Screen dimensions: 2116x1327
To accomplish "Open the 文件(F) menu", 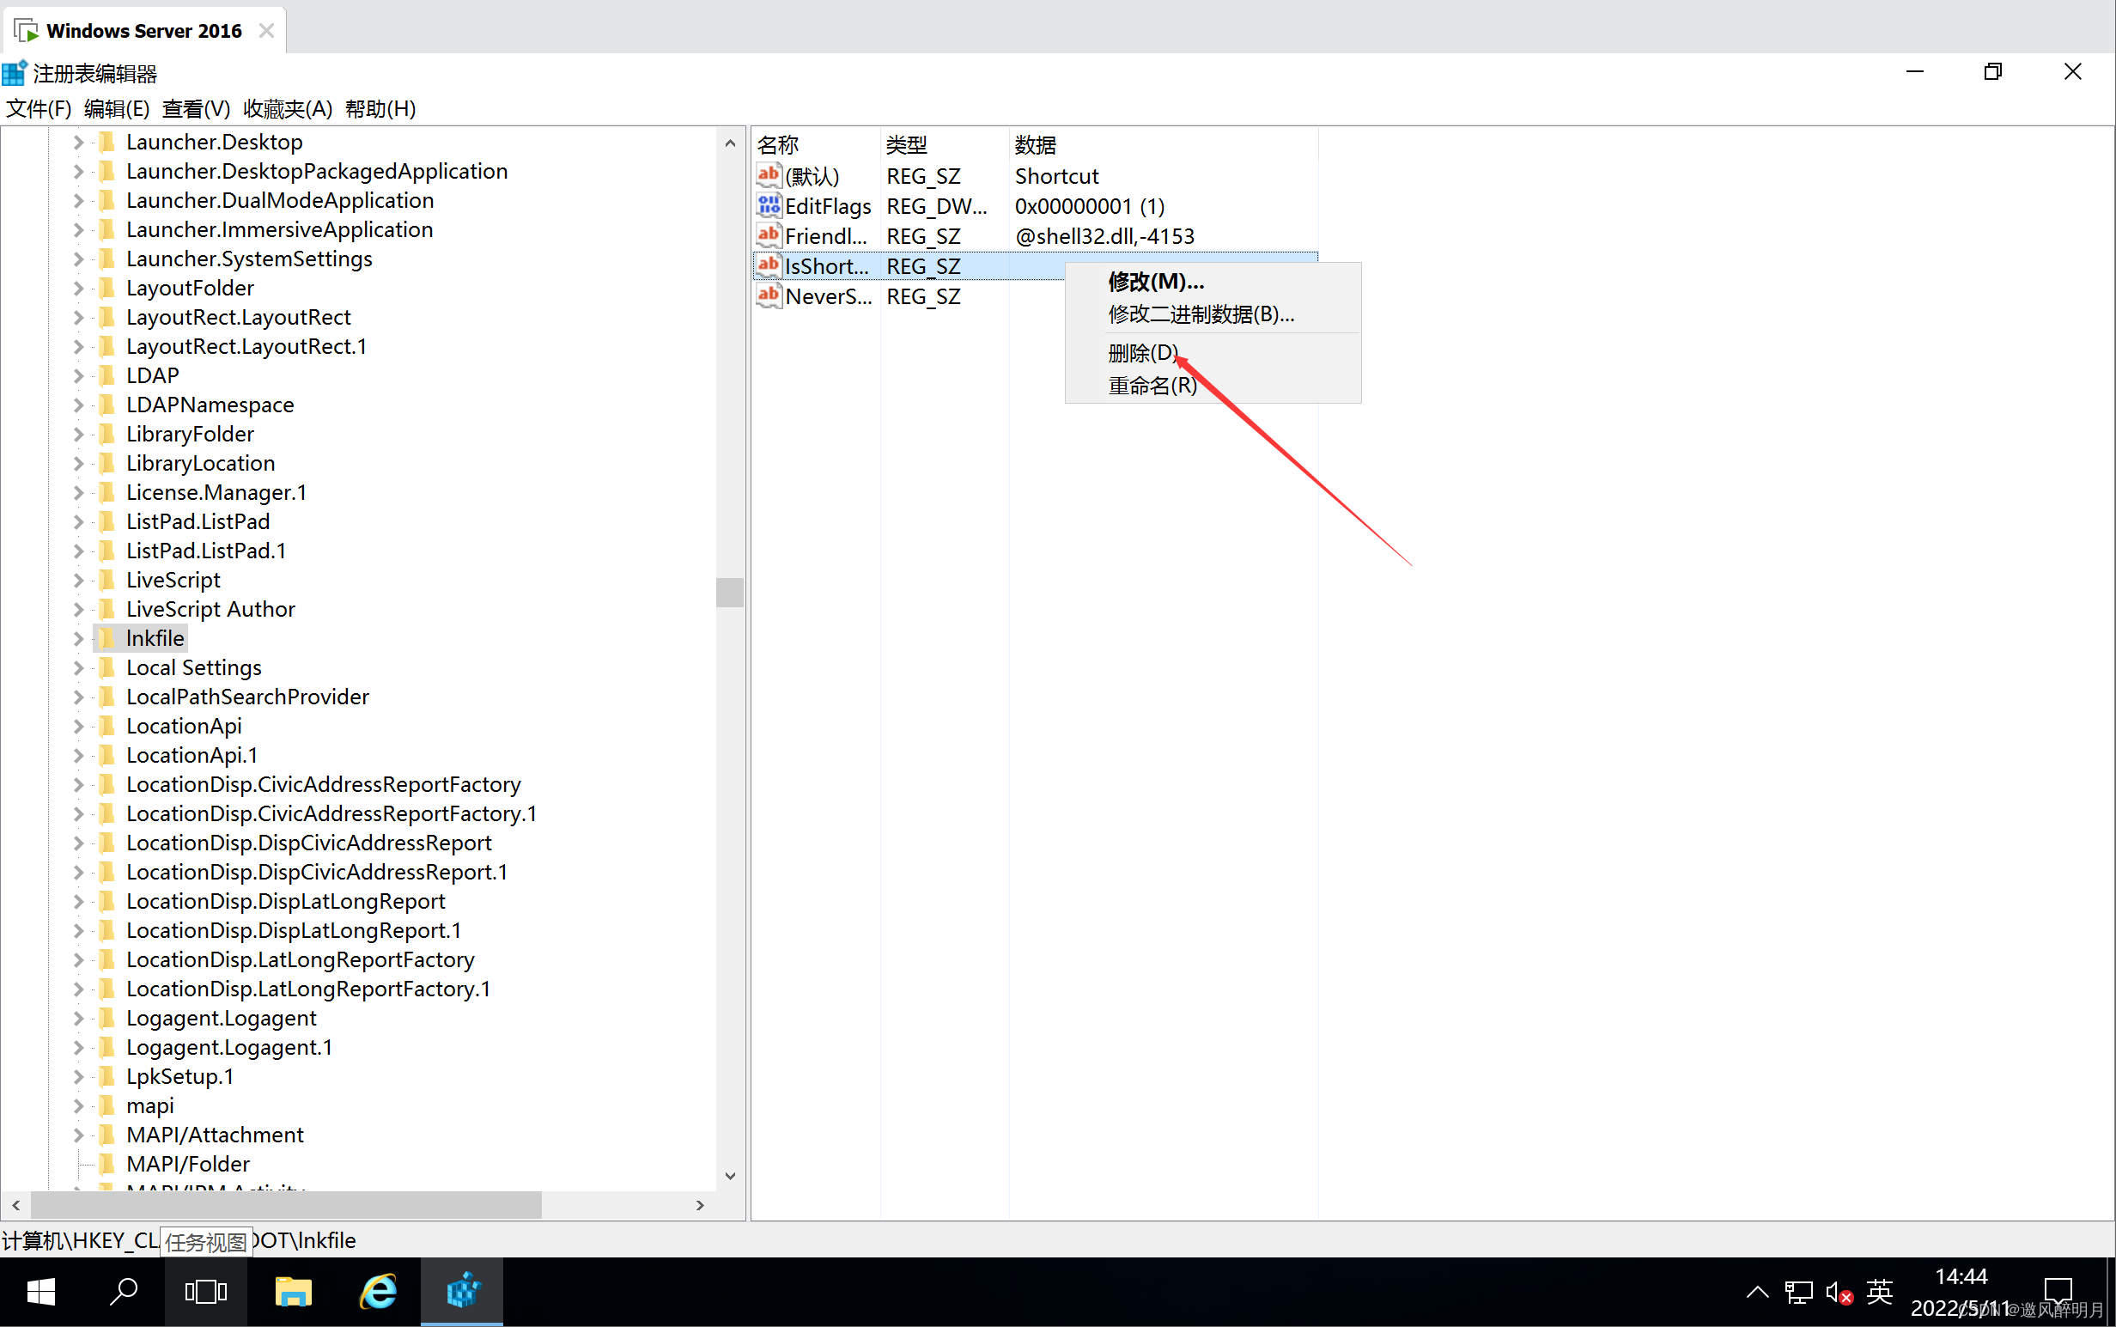I will point(39,108).
